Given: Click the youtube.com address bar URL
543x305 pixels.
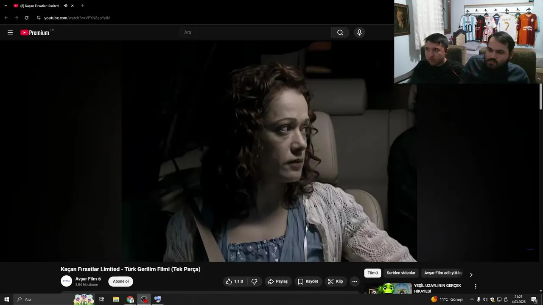Looking at the screenshot, I should (x=77, y=18).
